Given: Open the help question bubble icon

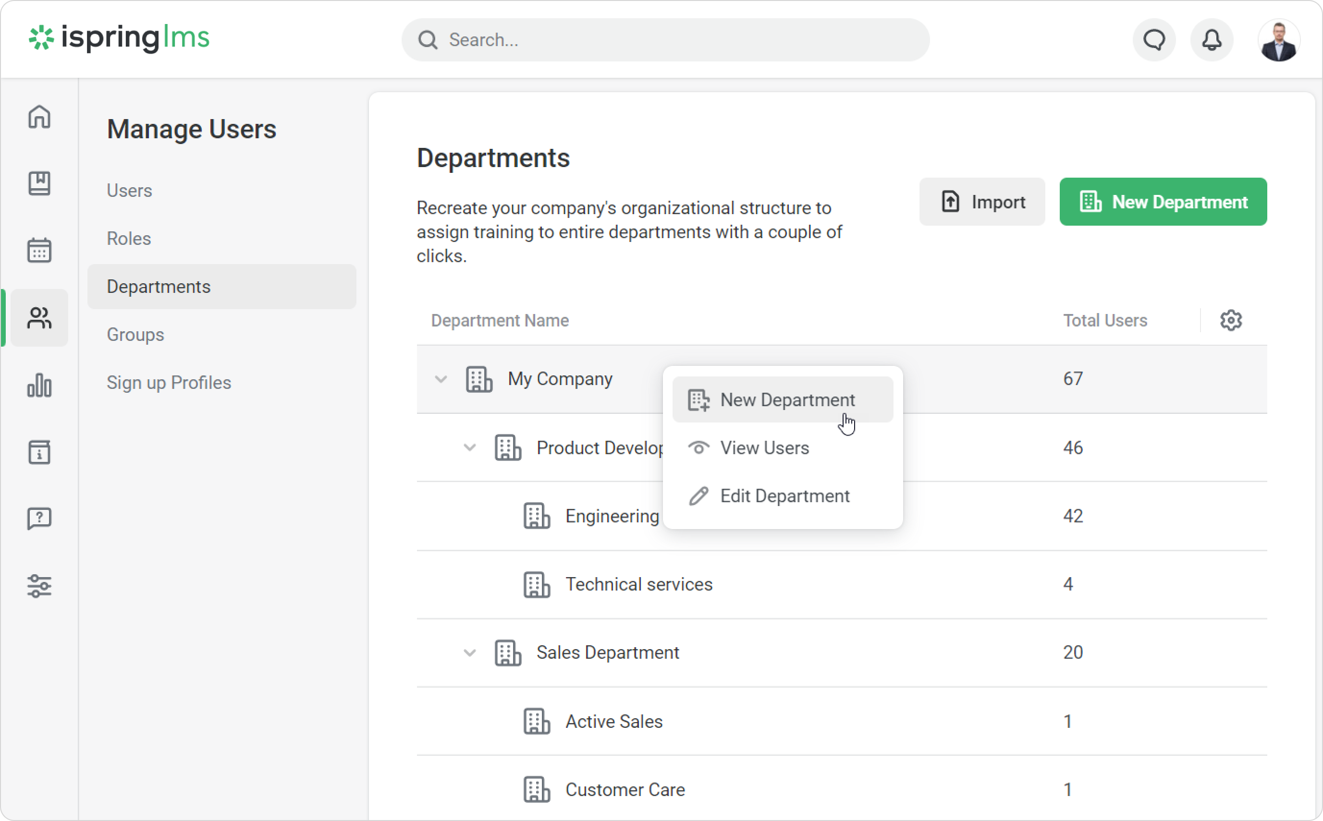Looking at the screenshot, I should [39, 519].
